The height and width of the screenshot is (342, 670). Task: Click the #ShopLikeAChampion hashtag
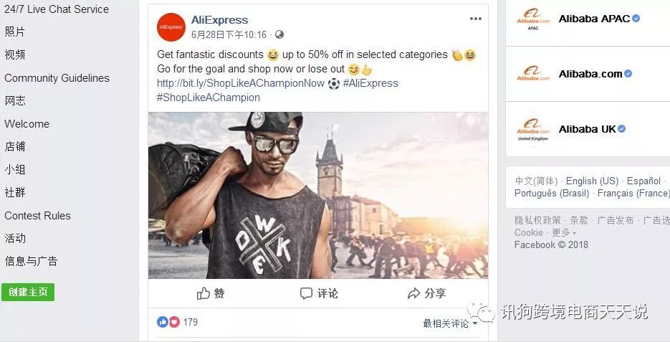point(208,98)
